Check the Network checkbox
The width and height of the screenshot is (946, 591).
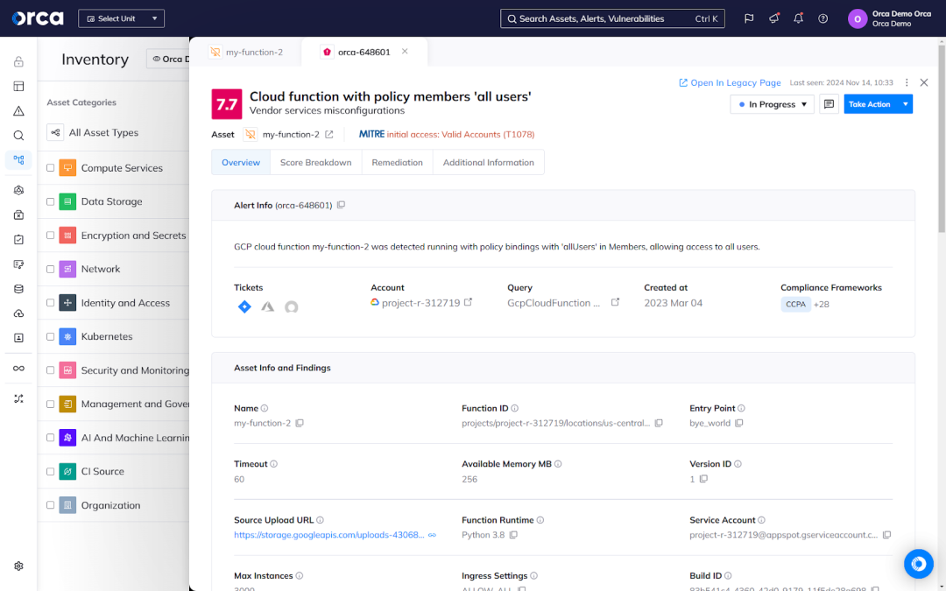point(51,270)
